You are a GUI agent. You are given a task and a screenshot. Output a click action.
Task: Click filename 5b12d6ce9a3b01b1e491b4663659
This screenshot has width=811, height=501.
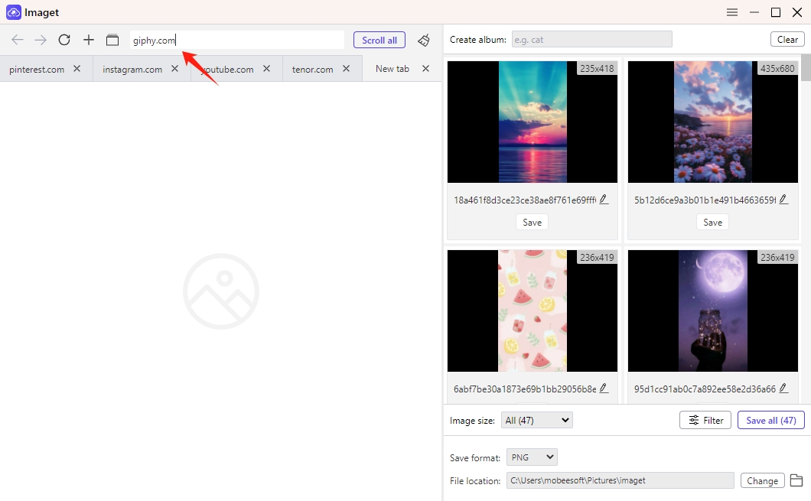click(705, 200)
